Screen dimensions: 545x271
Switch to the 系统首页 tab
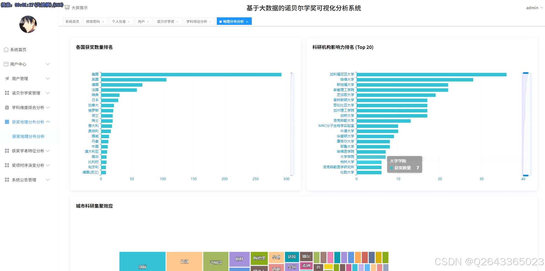72,21
